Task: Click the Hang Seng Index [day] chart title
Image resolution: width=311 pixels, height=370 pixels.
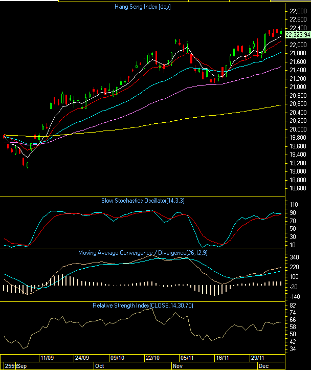Action: [143, 7]
